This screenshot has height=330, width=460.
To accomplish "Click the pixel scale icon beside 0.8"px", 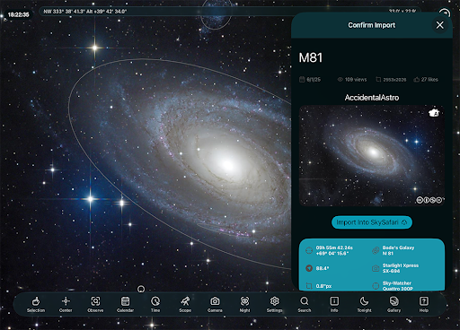I will pyautogui.click(x=309, y=286).
